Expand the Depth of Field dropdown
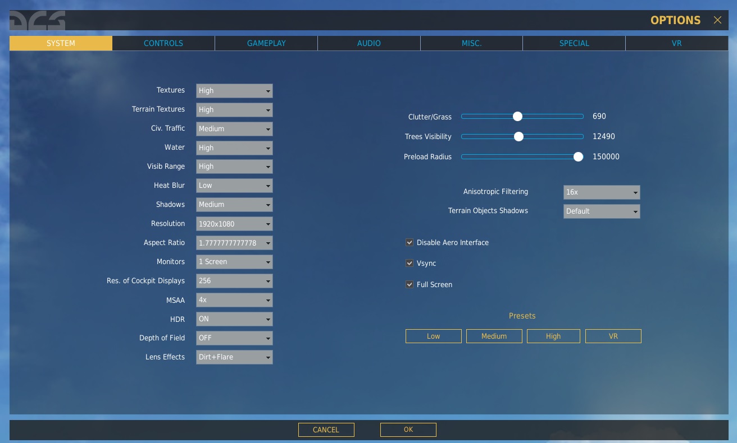The width and height of the screenshot is (737, 443). (234, 338)
